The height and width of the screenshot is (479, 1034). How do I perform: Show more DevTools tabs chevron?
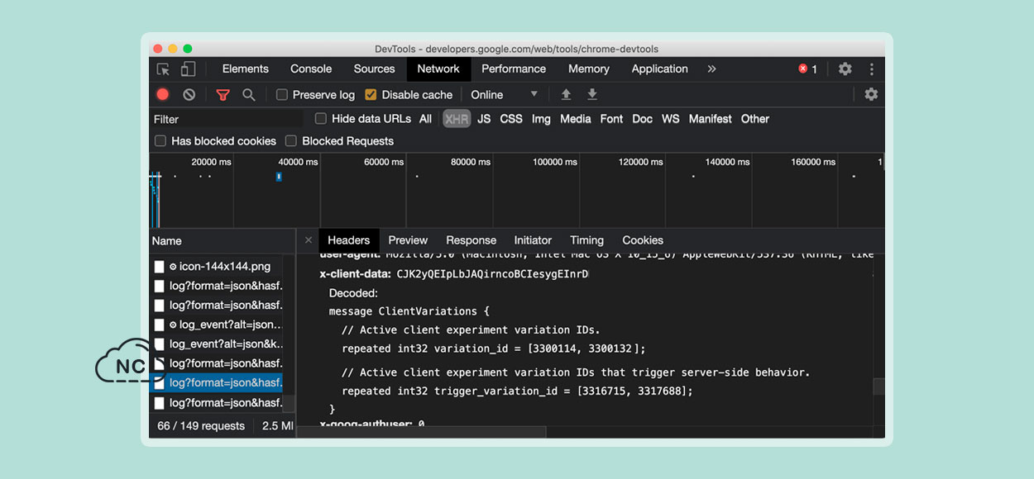(711, 69)
